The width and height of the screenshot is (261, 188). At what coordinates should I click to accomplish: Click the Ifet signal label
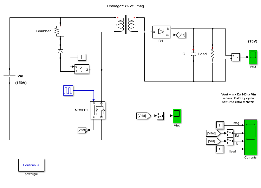pyautogui.click(x=237, y=136)
